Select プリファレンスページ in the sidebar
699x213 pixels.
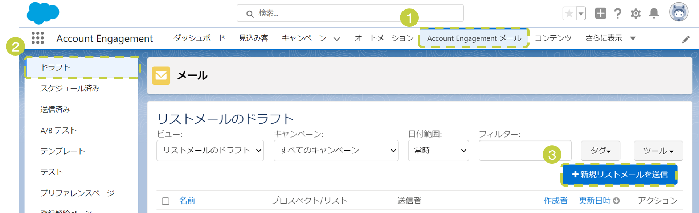[77, 193]
